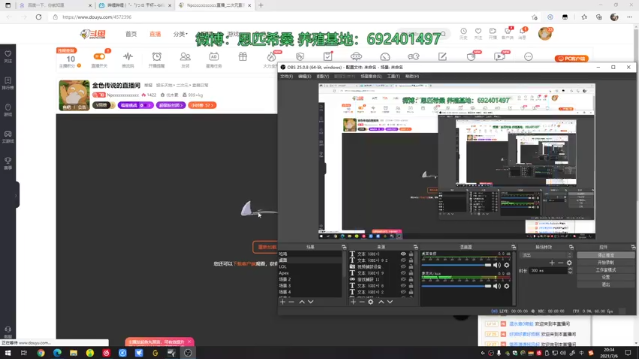Open desktop audio settings via the gear icon
This screenshot has width=639, height=359.
[506, 265]
